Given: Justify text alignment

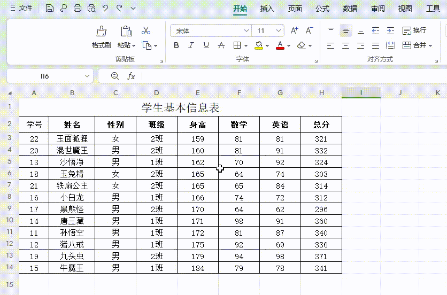Looking at the screenshot, I should coord(375,45).
